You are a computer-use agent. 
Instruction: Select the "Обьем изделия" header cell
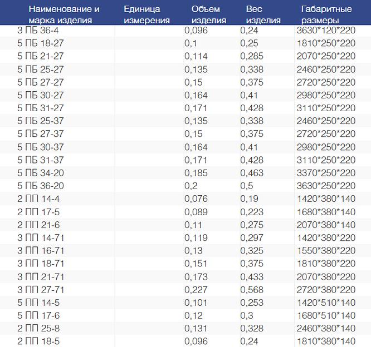pyautogui.click(x=208, y=15)
